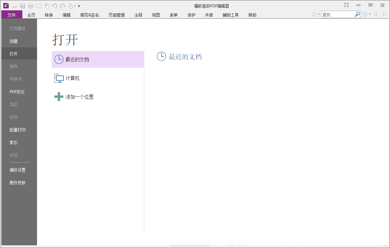Switch to the 注释 ribbon tab
This screenshot has width=390, height=248.
point(138,15)
